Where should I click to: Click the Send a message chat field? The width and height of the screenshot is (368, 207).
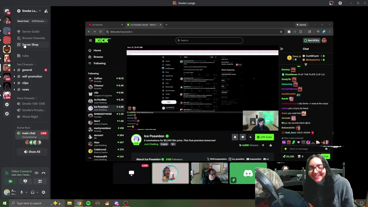coord(306,149)
